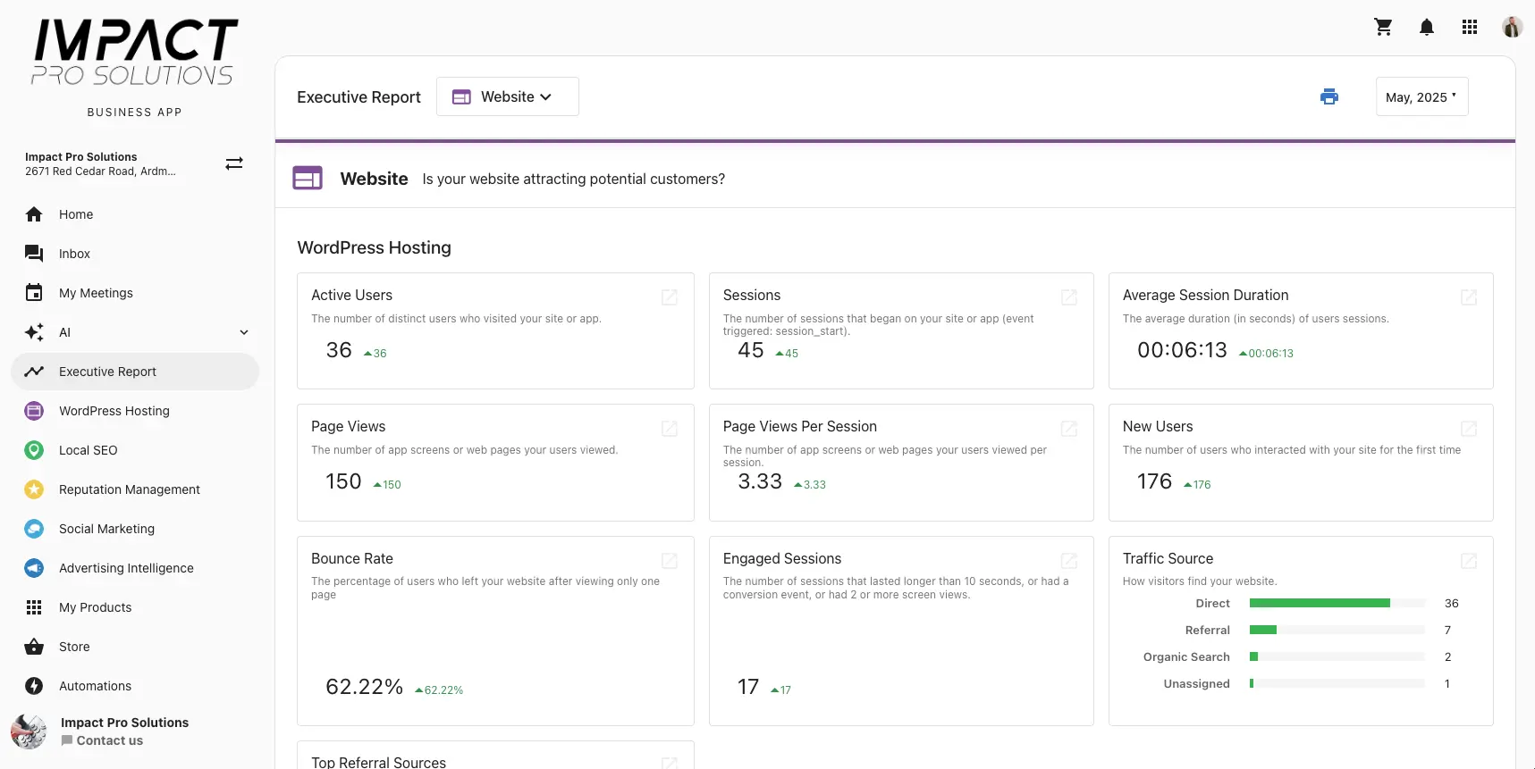The width and height of the screenshot is (1535, 769).
Task: Open Active Users card external link icon
Action: [x=669, y=297]
